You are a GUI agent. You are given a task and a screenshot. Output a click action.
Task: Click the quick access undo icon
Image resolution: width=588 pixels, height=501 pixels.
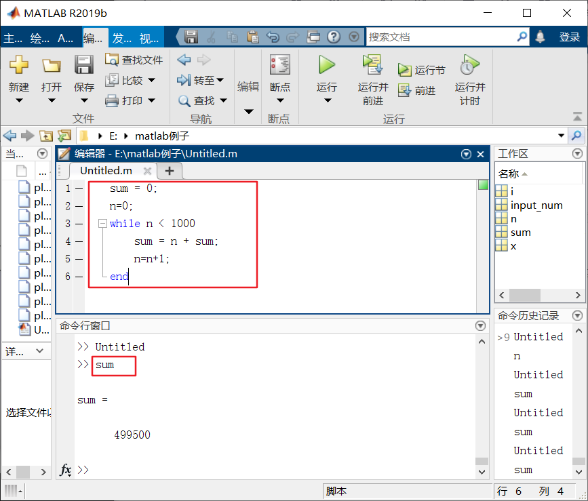click(x=273, y=37)
